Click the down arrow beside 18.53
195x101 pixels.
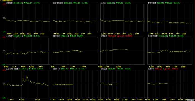pos(71,69)
